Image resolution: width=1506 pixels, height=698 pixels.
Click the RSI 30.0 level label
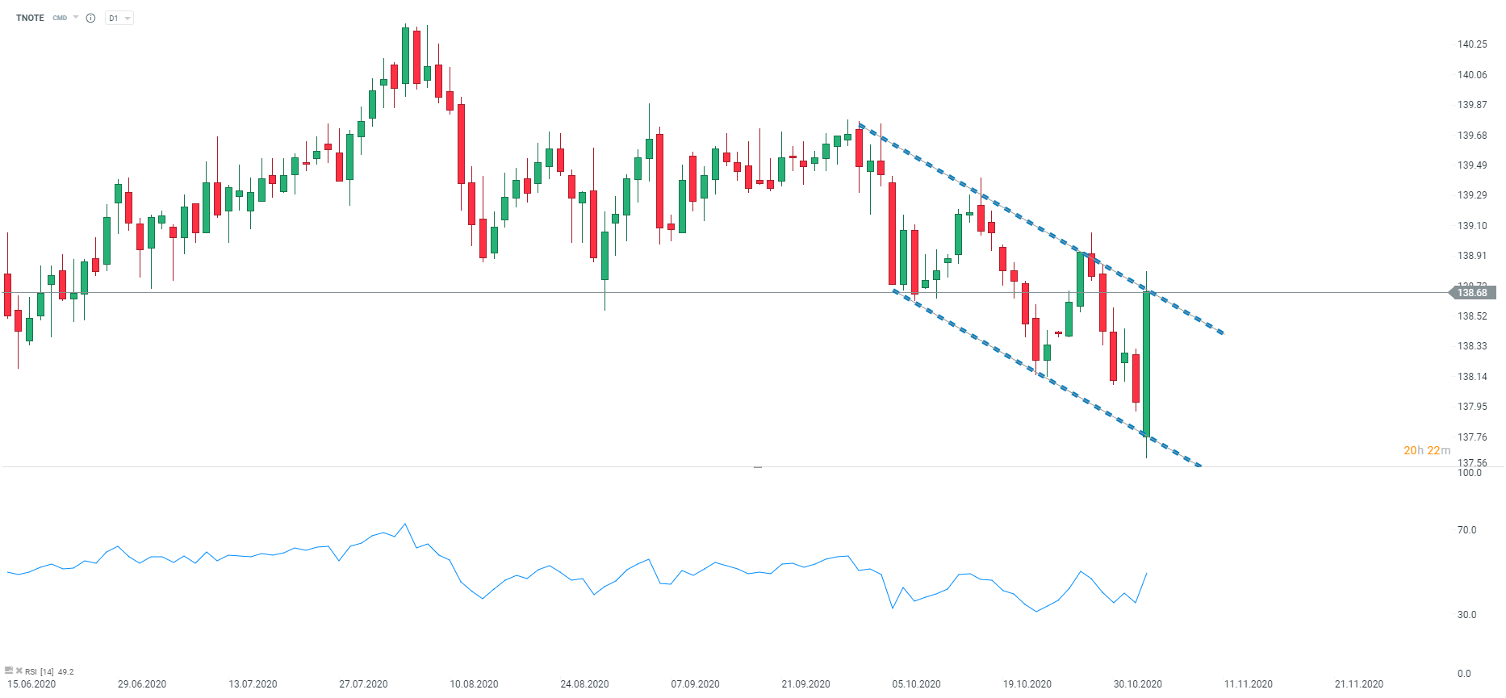point(1466,615)
